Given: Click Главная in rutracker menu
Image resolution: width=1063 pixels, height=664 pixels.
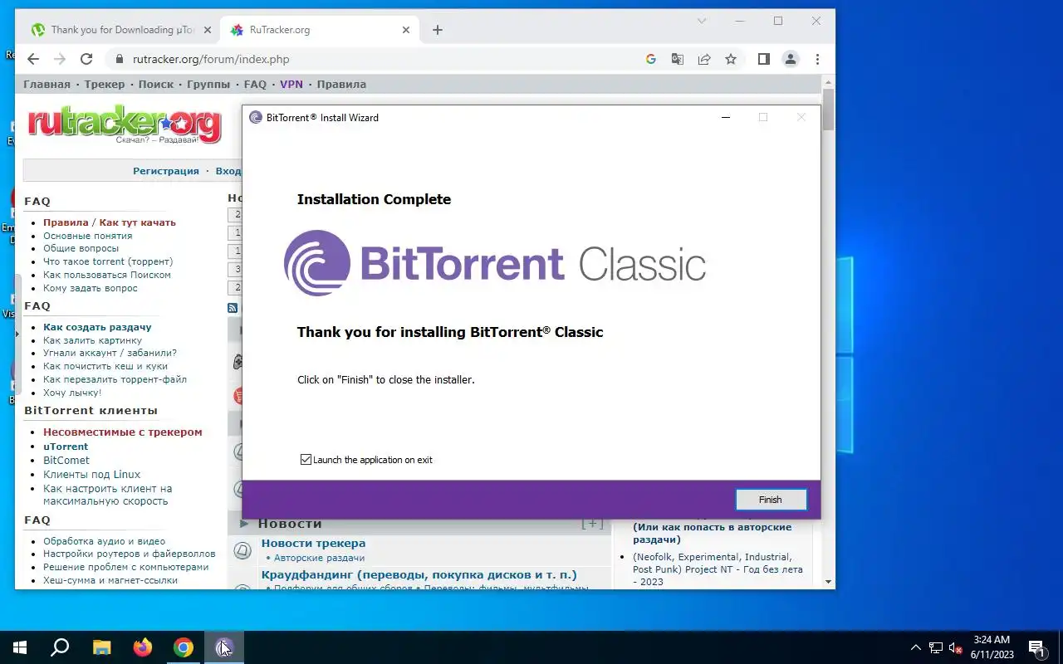Looking at the screenshot, I should 47,84.
